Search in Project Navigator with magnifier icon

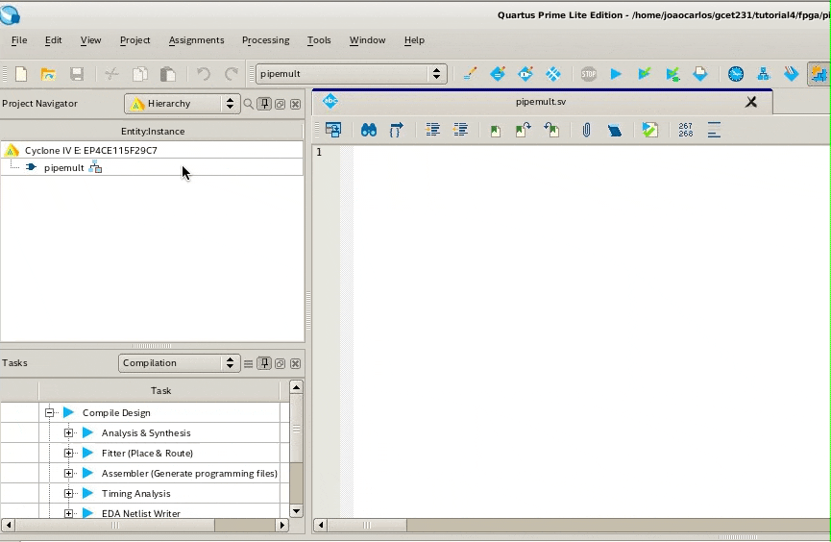pyautogui.click(x=248, y=104)
